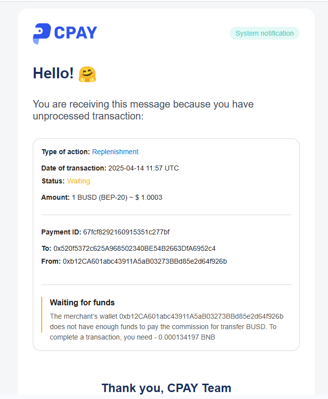The width and height of the screenshot is (328, 399).
Task: Click the 0.000134197 BNB required amount
Action: 187,337
